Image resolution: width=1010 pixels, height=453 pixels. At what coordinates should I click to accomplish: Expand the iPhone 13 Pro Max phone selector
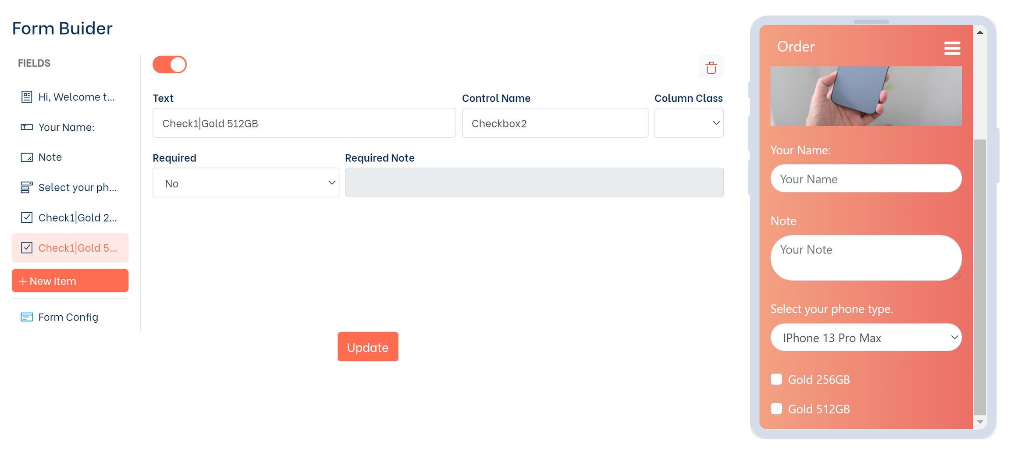[866, 338]
